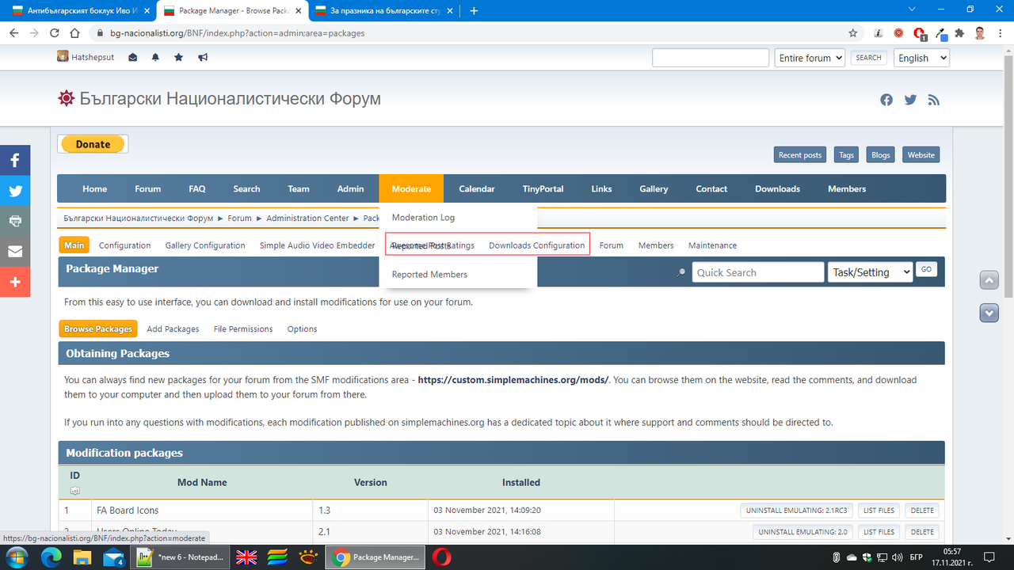Image resolution: width=1014 pixels, height=570 pixels.
Task: Open Chrome tab search chevron
Action: [913, 9]
